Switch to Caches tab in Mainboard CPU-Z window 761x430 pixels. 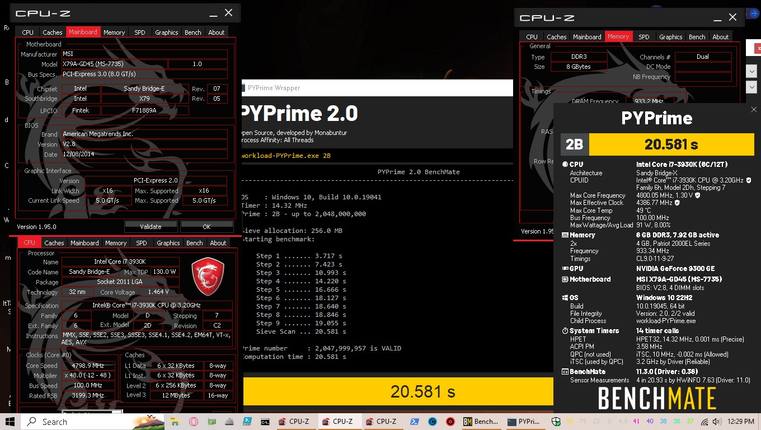(53, 32)
